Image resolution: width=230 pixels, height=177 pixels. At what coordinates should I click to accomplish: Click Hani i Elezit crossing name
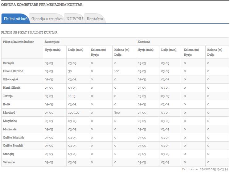click(12, 88)
